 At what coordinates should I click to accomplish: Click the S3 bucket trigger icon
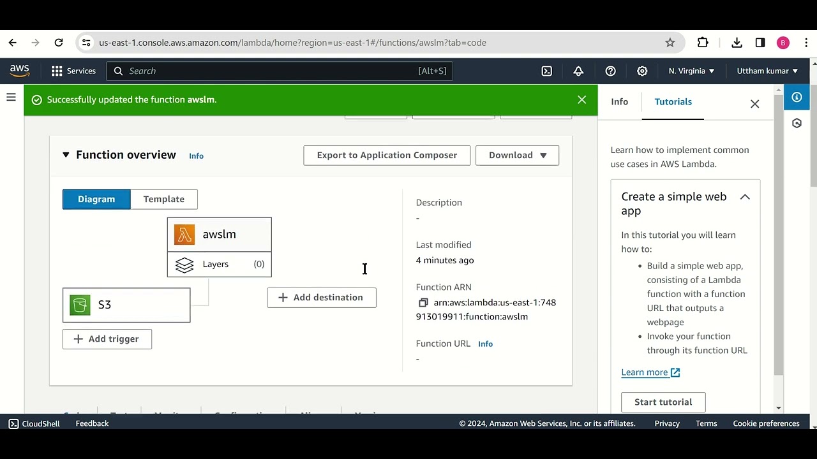[80, 305]
